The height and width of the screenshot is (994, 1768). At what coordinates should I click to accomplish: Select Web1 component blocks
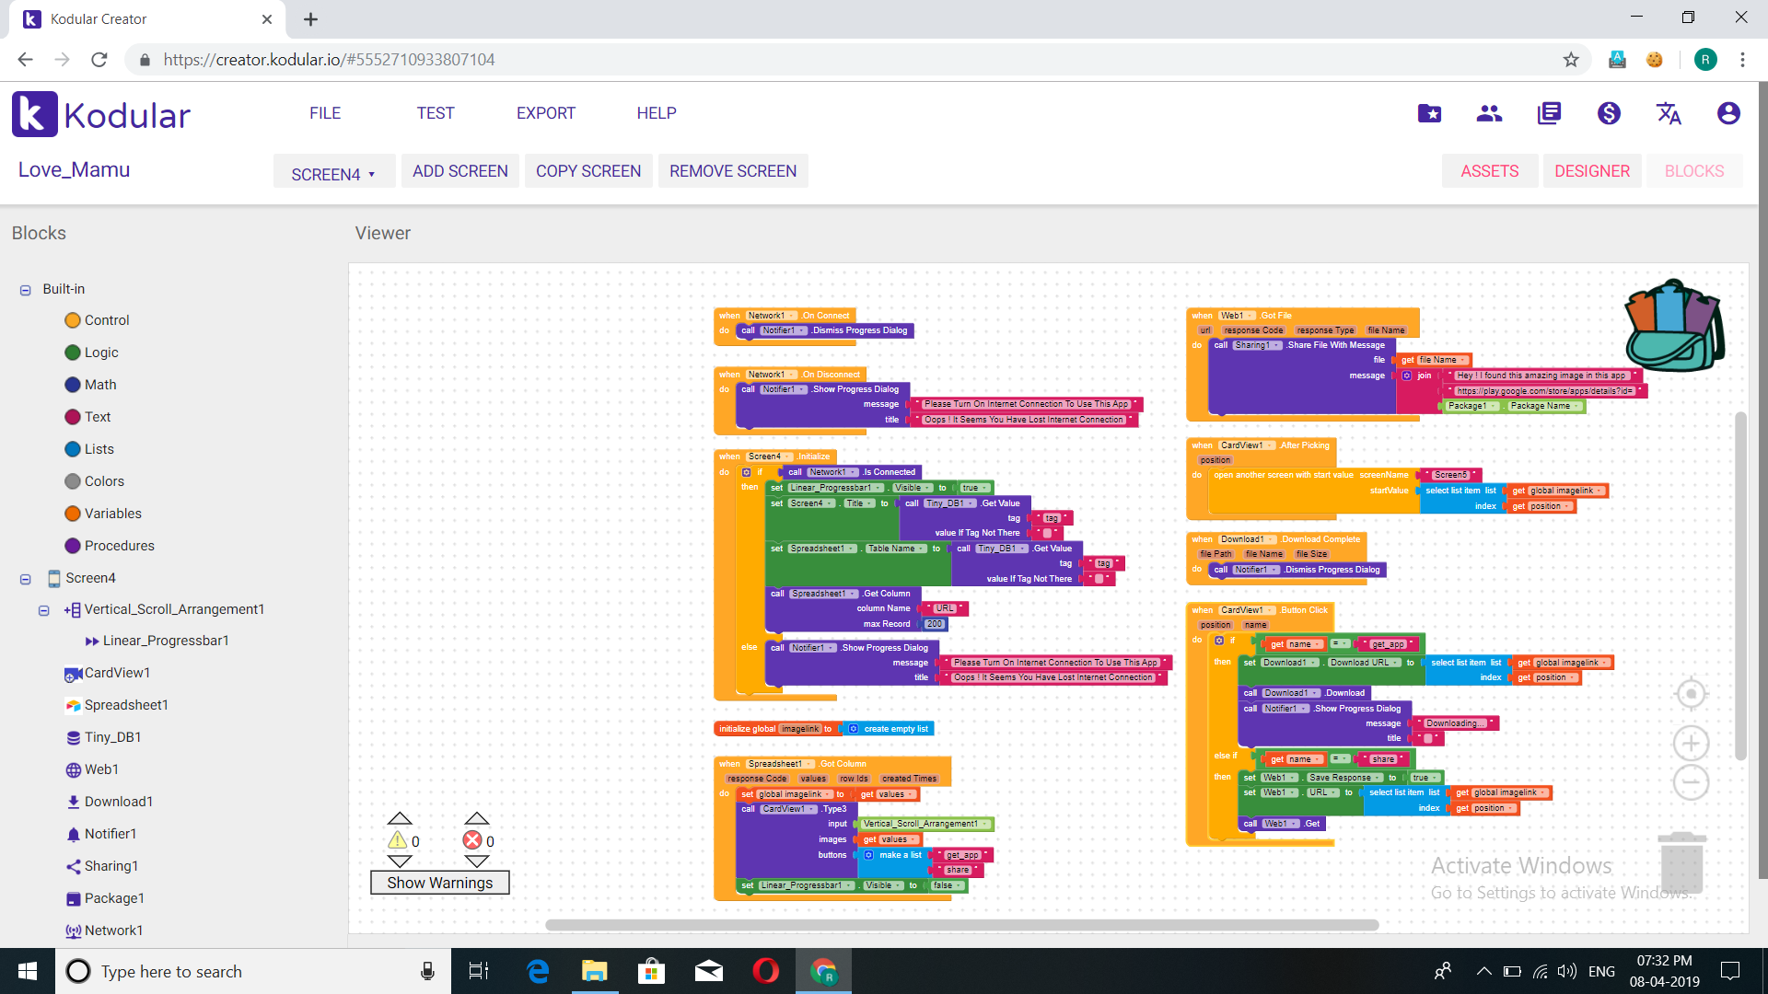pos(92,769)
